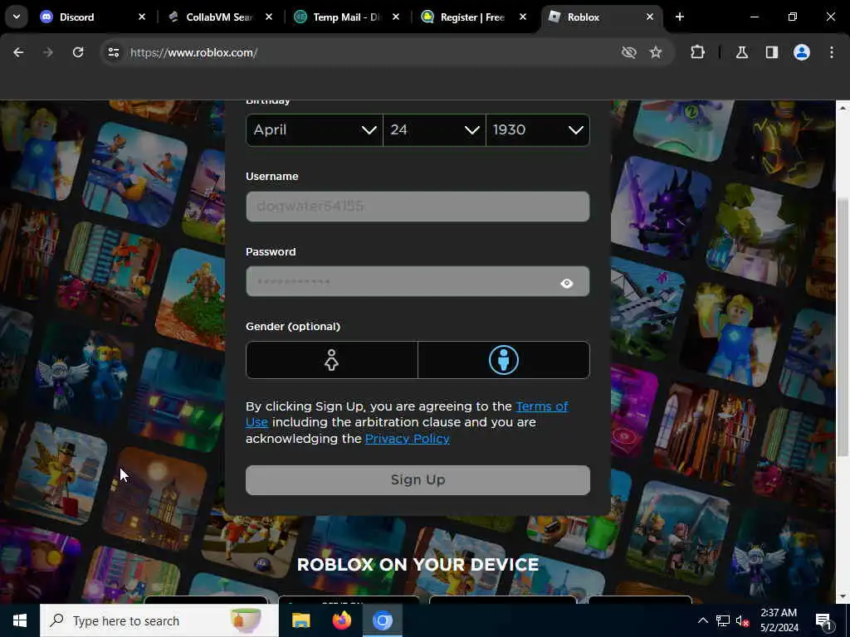Image resolution: width=850 pixels, height=637 pixels.
Task: Click the roblox.com address bar URL
Action: pos(194,52)
